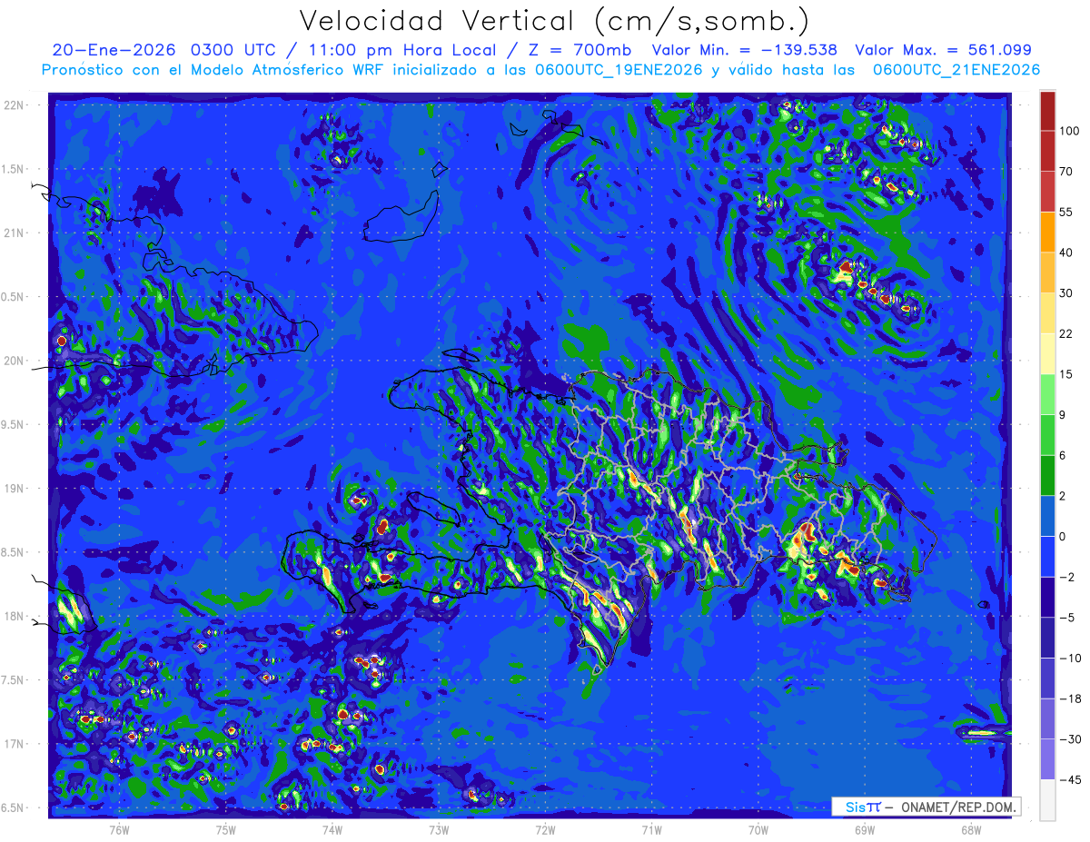Click the dark red colorbar segment above 100
This screenshot has height=842, width=1090.
tap(1047, 111)
